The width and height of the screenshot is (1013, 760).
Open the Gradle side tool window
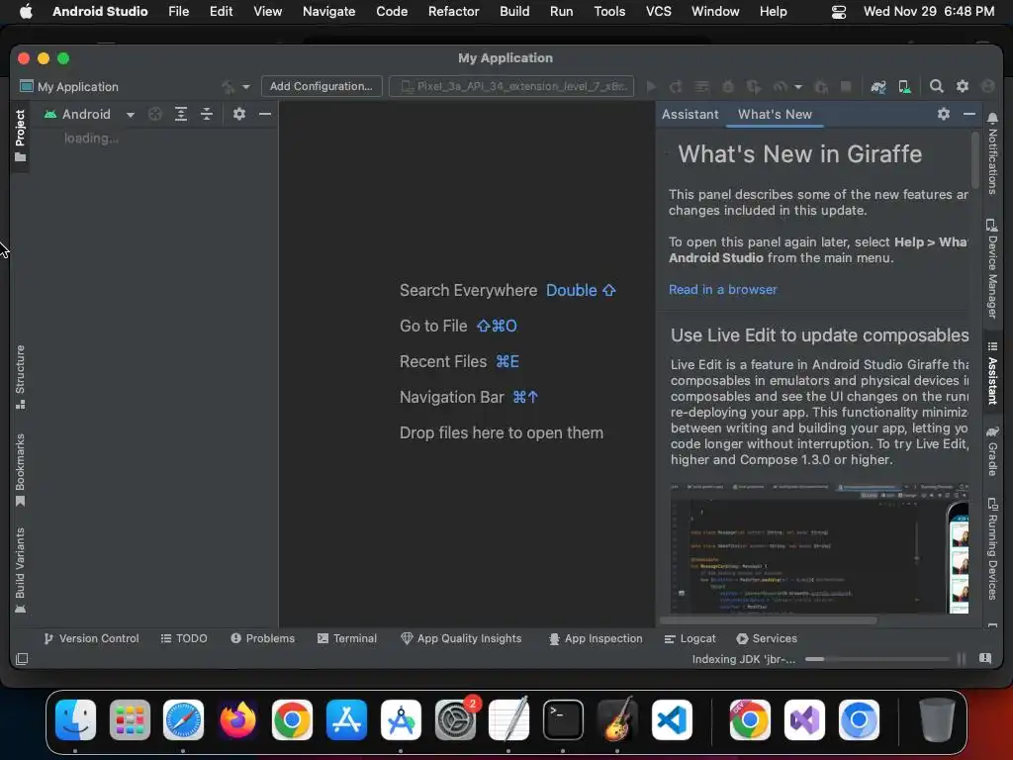992,451
